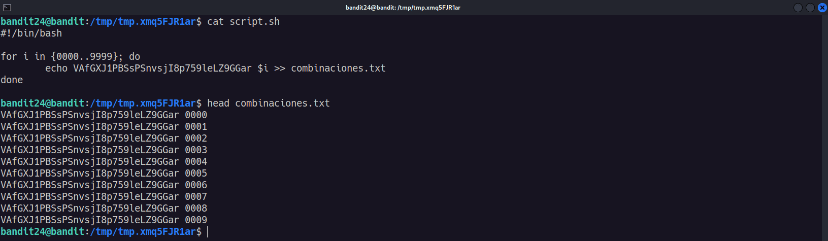Maximize the terminal window
Screen dimensions: 828x241
[810, 8]
